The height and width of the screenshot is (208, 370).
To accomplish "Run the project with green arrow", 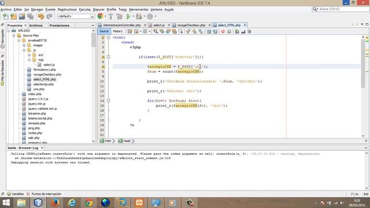I will click(x=128, y=16).
